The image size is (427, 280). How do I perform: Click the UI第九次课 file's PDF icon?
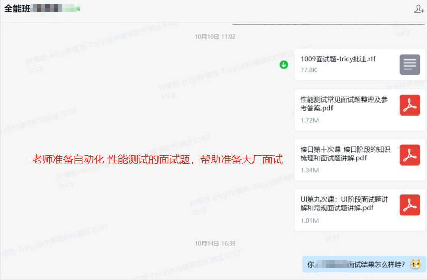[409, 205]
